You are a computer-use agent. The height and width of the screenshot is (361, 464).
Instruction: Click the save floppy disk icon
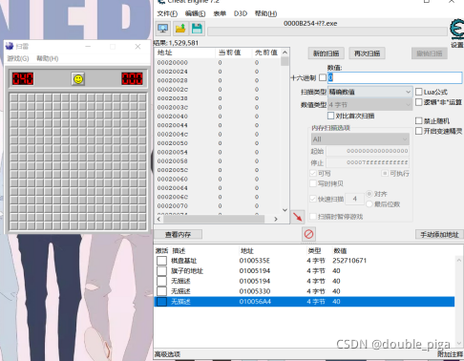tap(197, 29)
